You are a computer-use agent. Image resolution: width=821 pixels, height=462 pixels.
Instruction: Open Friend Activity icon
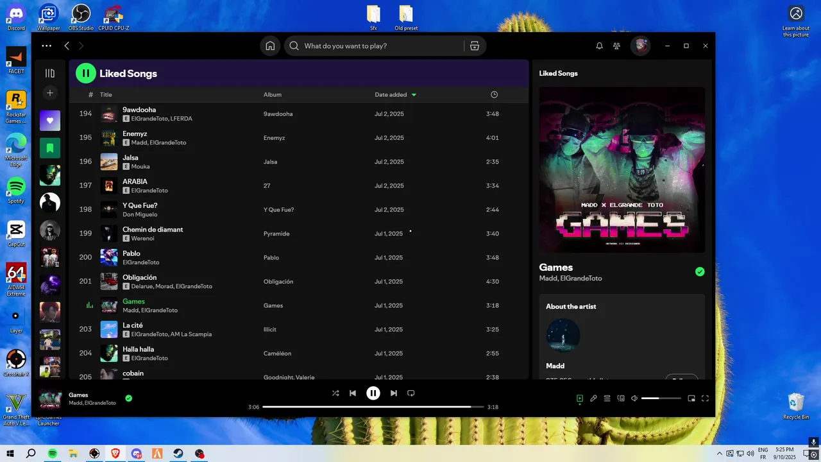(616, 46)
